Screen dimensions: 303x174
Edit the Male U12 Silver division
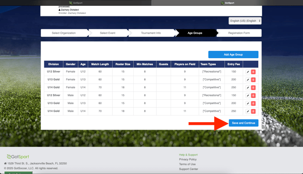(x=248, y=96)
